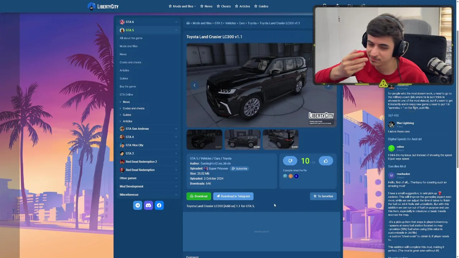Expand the GTA 3 sidebar section
The height and width of the screenshot is (258, 459).
coord(176,153)
